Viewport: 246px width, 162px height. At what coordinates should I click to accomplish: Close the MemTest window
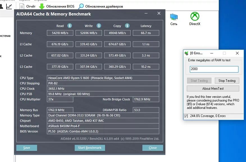[237, 53]
